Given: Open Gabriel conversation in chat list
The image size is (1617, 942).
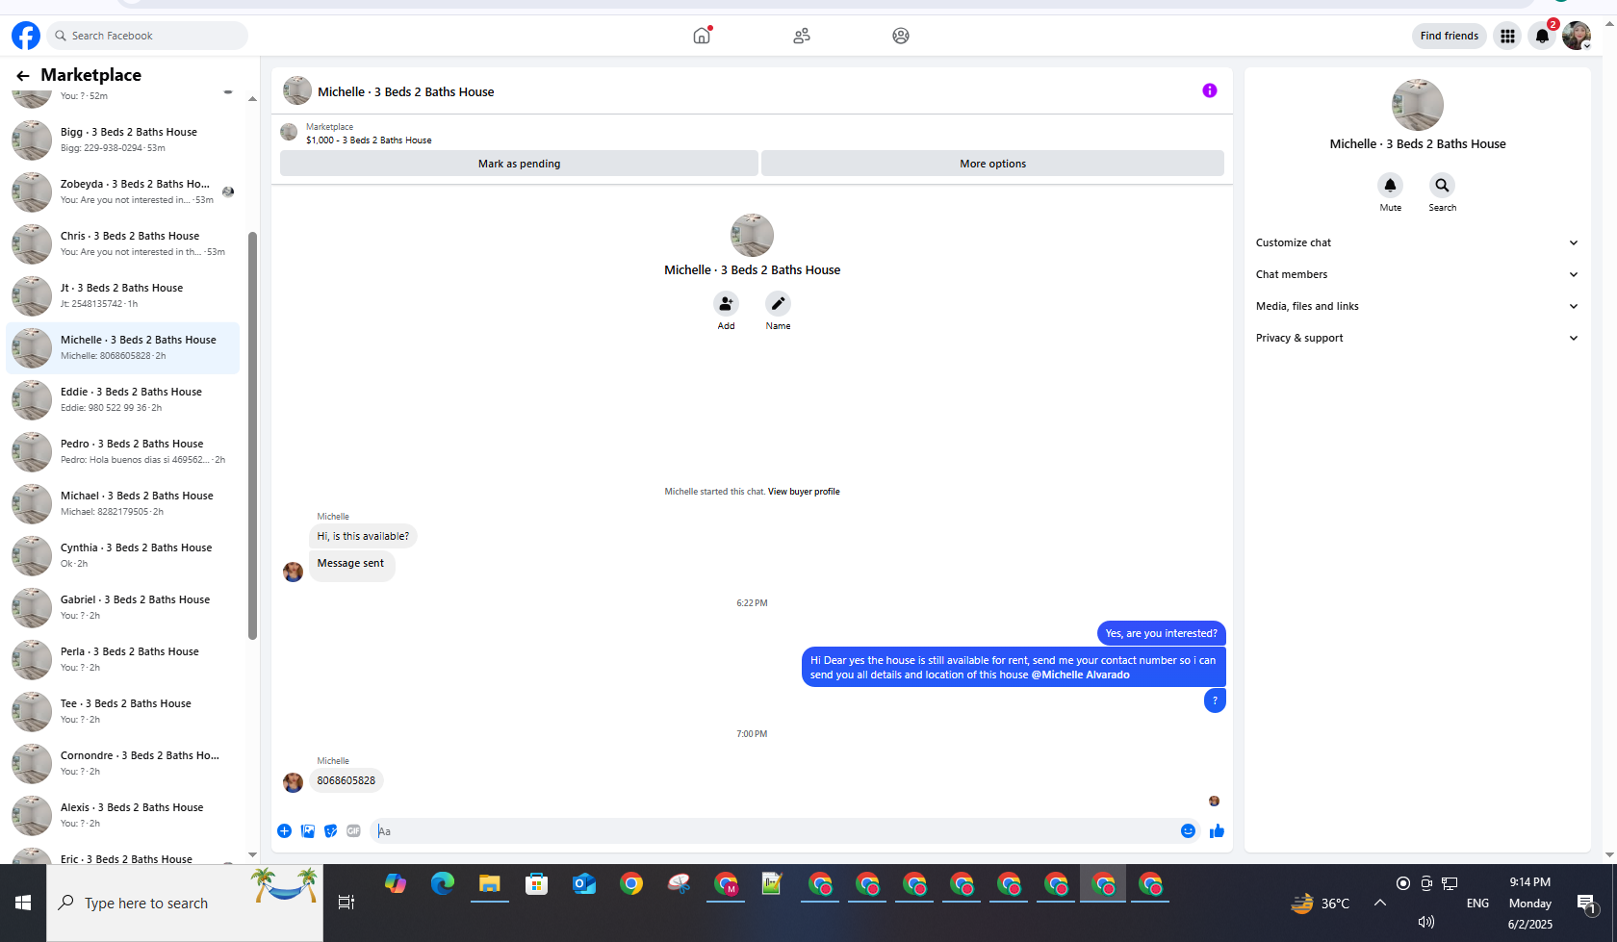Looking at the screenshot, I should pos(123,608).
